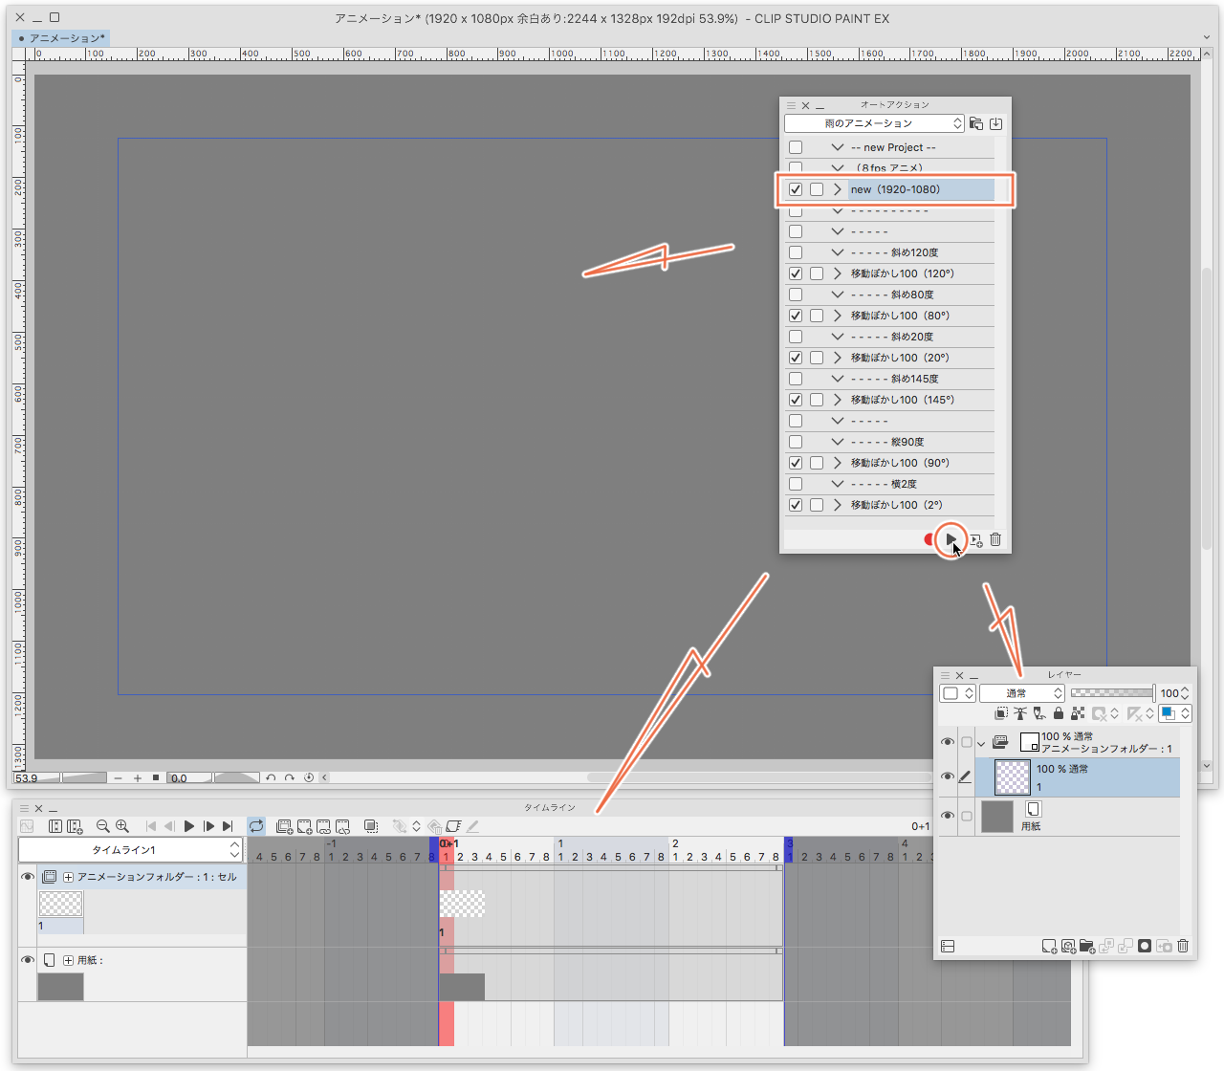
Task: Open the layer color dropdown
Action: click(x=1176, y=713)
